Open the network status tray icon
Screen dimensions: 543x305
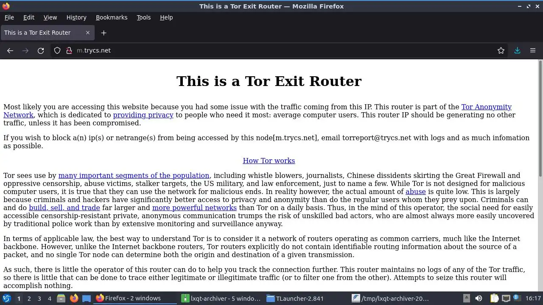point(506,298)
